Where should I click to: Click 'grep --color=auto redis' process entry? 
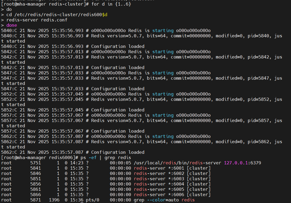tap(164, 200)
